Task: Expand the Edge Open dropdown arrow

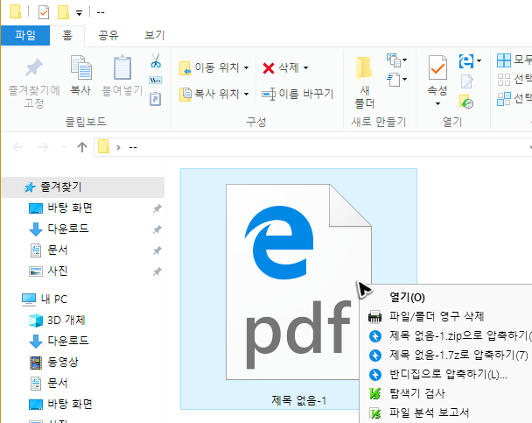Action: 479,61
